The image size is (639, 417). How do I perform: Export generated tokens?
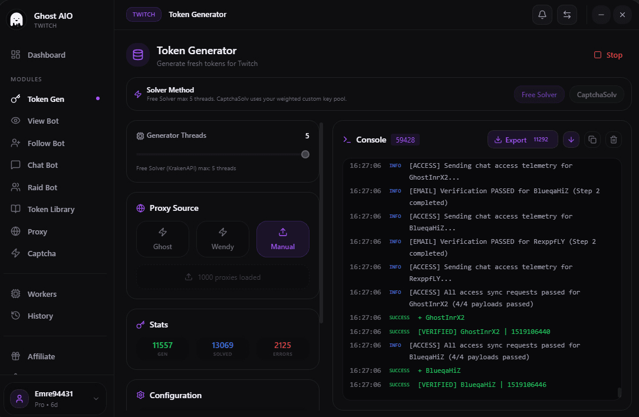(x=522, y=140)
